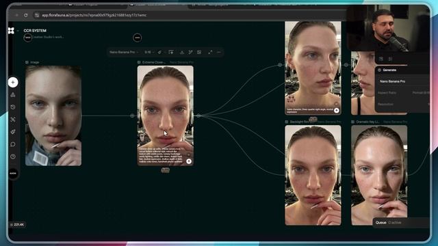This screenshot has width=438, height=246.
Task: Click the text insert icon in node toolbar
Action: [x=170, y=52]
